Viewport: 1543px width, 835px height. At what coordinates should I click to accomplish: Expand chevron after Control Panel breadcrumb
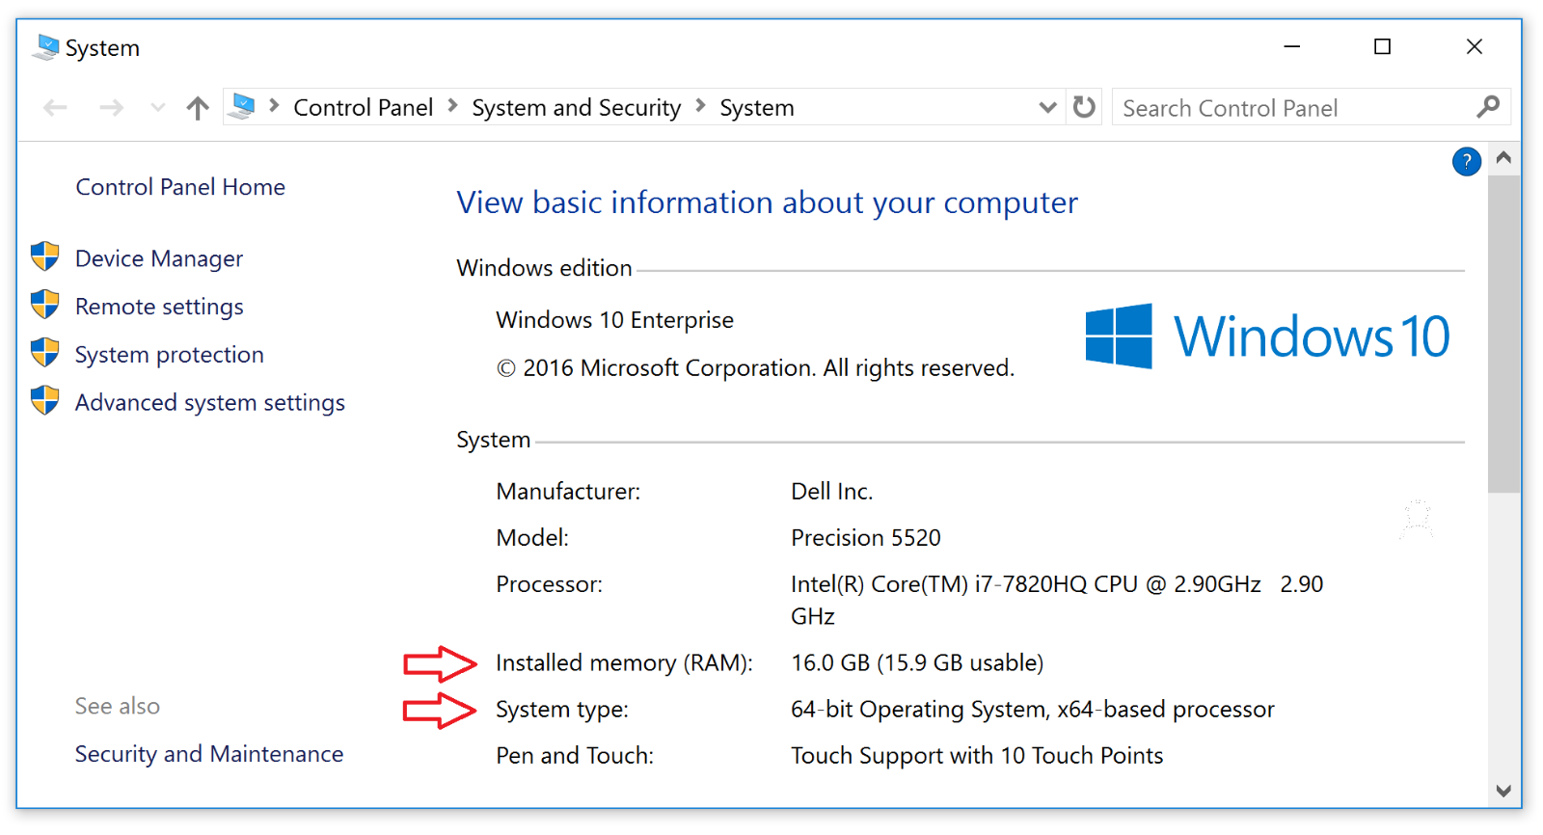point(452,106)
